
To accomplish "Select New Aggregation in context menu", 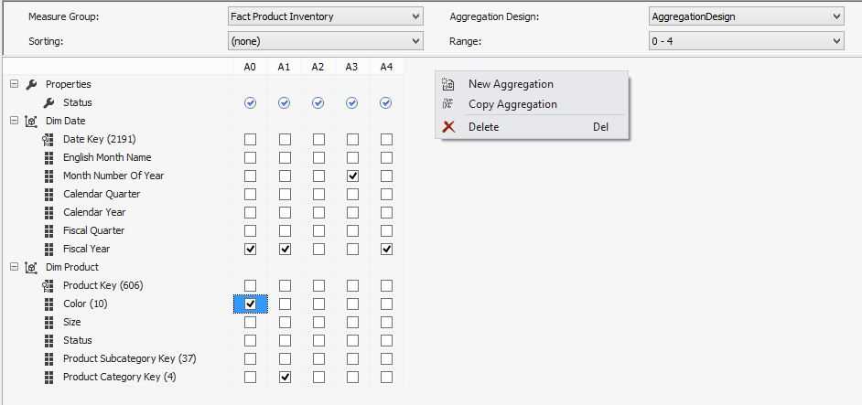I will (x=510, y=84).
